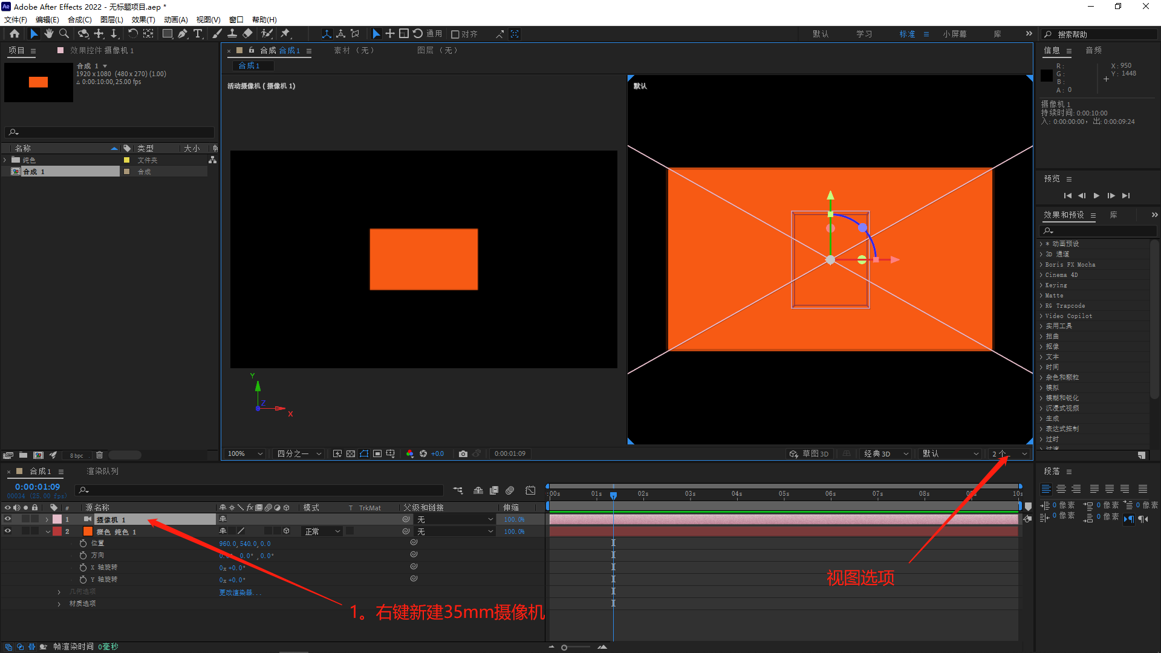Take snapshot with camera icon below viewer
1161x653 pixels.
pyautogui.click(x=463, y=453)
